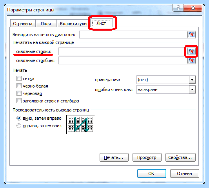Image resolution: width=209 pixels, height=188 pixels.
Task: Enable заголовки строк и столбцов checkbox
Action: [19, 101]
